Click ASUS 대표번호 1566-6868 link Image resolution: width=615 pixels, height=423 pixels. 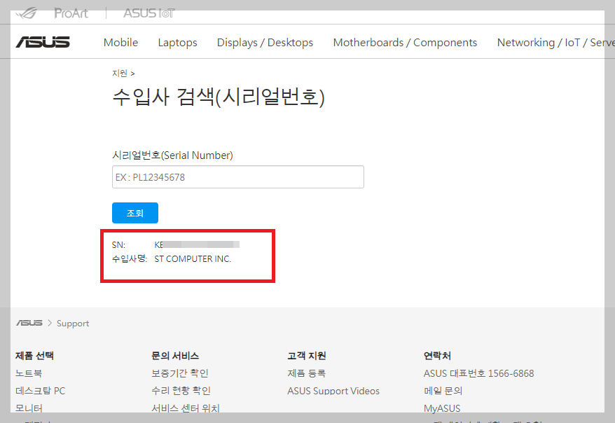point(479,373)
